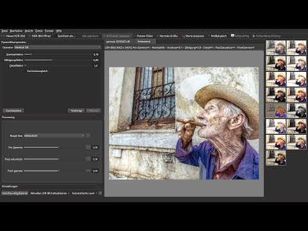Click the Post-saturation value field 1,00
Screen dimensions: 308x231
tap(95, 159)
